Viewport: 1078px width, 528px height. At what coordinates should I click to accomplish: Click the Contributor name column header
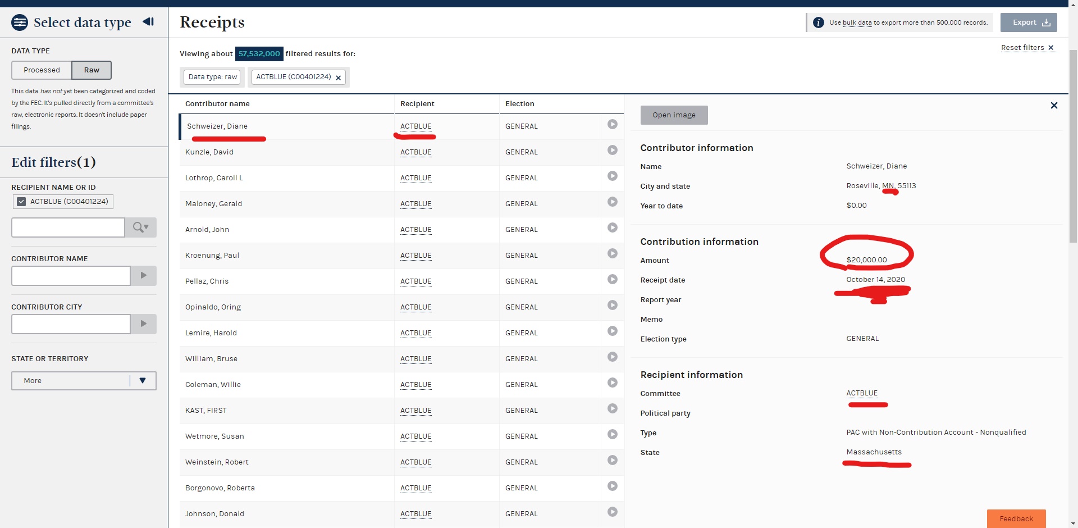coord(217,104)
